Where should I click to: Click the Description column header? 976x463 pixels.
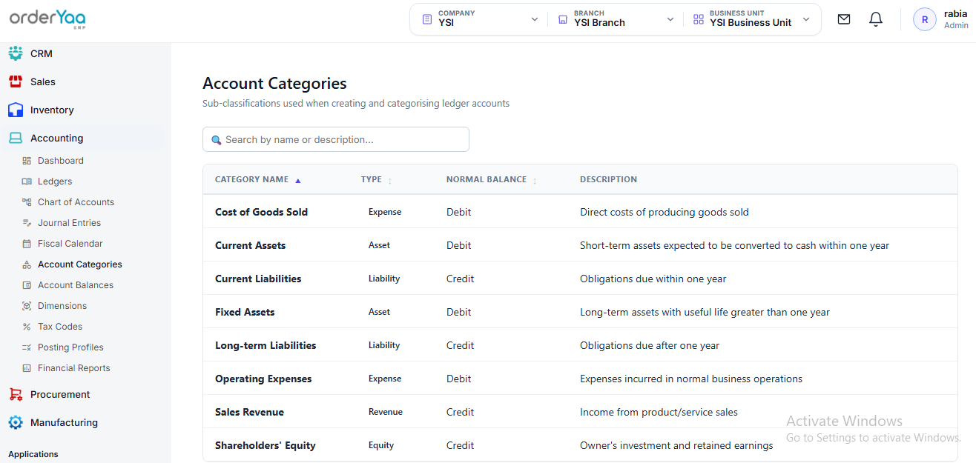click(608, 179)
